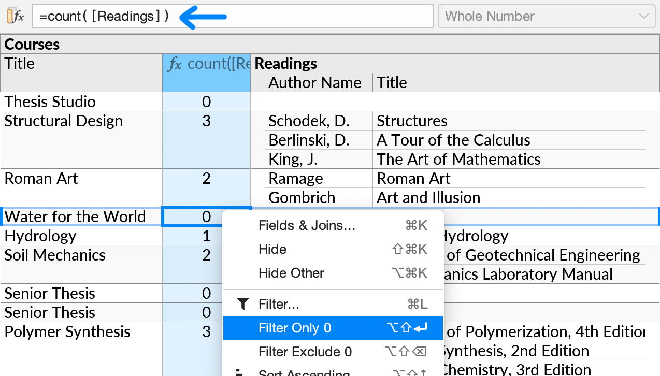Screen dimensions: 660x376
Task: Choose Filter Exclude 0 from the menu
Action: [305, 352]
